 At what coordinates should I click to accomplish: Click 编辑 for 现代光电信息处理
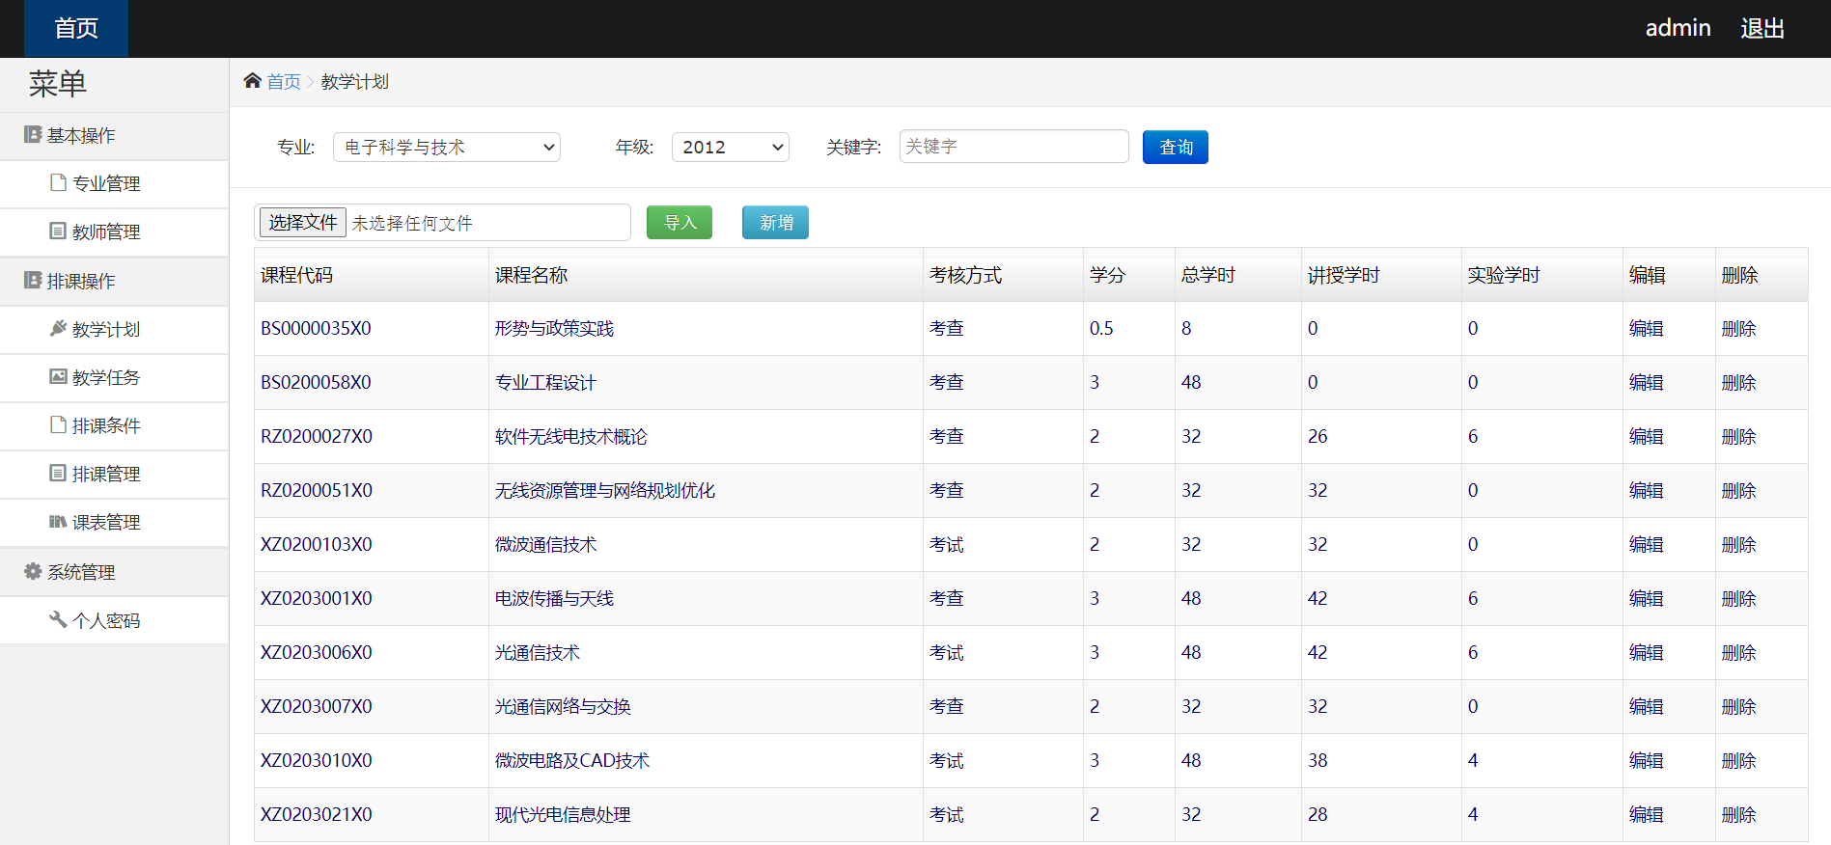click(1646, 815)
